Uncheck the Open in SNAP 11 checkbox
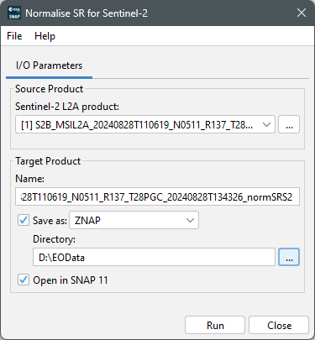Screen dimensions: 315x340 point(24,280)
